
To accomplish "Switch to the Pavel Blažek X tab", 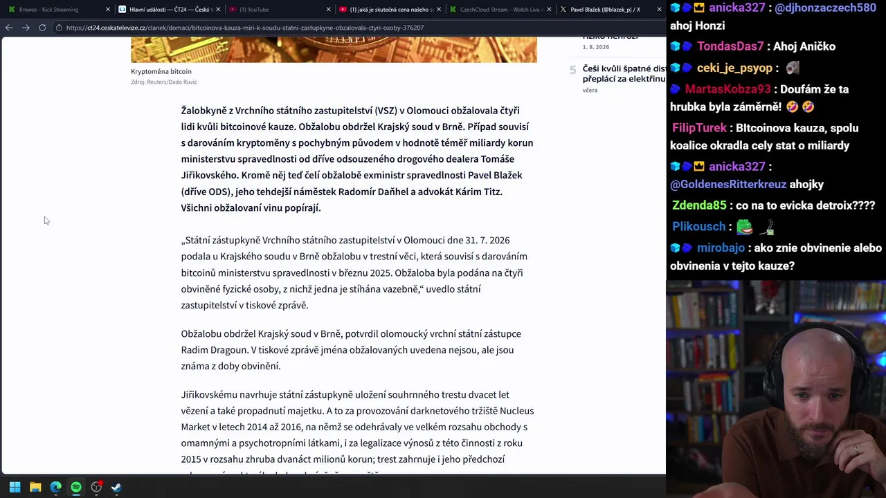I will click(609, 10).
